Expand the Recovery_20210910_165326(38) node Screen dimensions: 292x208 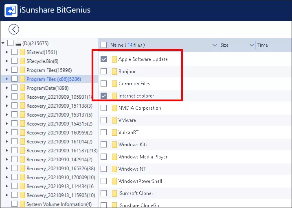(x=7, y=168)
